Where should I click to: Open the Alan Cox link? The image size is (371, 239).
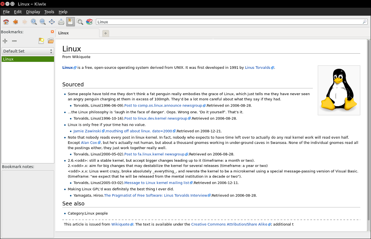click(89, 142)
